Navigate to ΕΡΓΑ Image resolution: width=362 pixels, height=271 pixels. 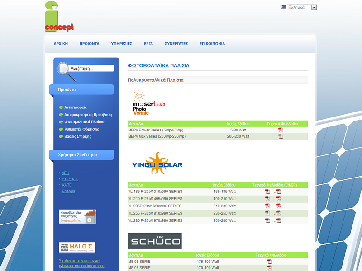click(148, 44)
